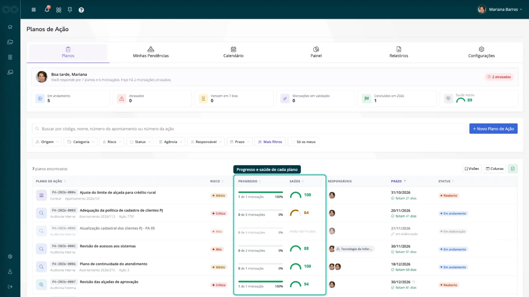This screenshot has width=529, height=297.
Task: Switch to the Painel tab
Action: 316,52
